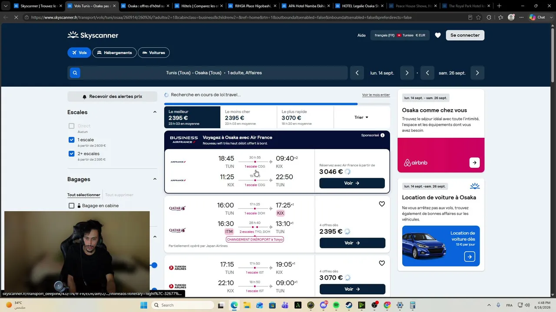The height and width of the screenshot is (312, 556).
Task: Select Le meilleur sort tab
Action: point(192,117)
